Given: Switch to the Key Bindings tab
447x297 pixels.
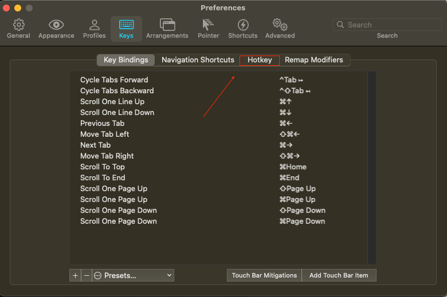Looking at the screenshot, I should pyautogui.click(x=126, y=60).
